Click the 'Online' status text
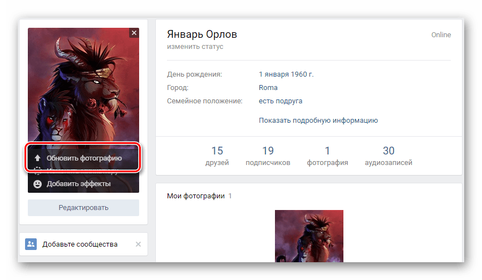 pyautogui.click(x=441, y=35)
